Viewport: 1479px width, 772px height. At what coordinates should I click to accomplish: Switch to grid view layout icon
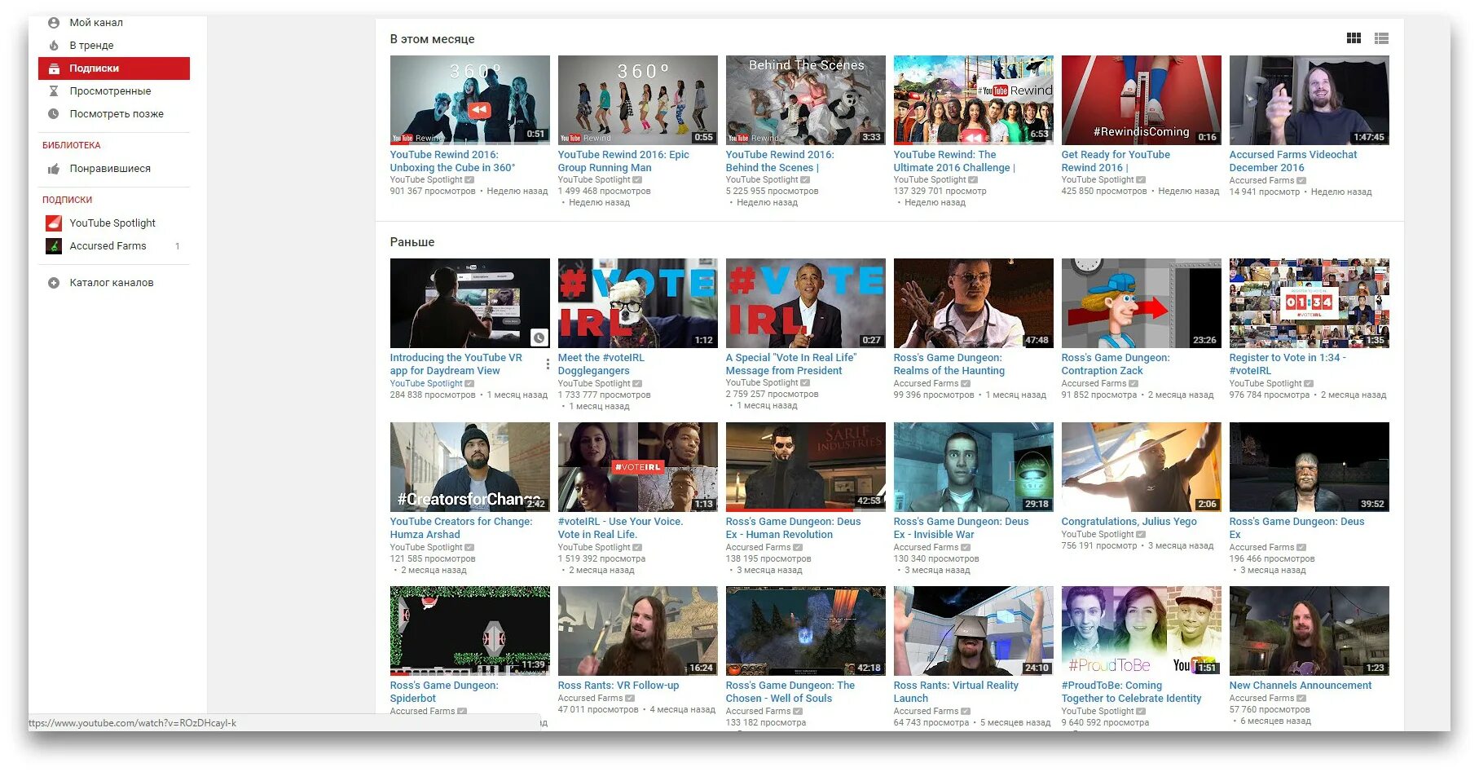1354,38
